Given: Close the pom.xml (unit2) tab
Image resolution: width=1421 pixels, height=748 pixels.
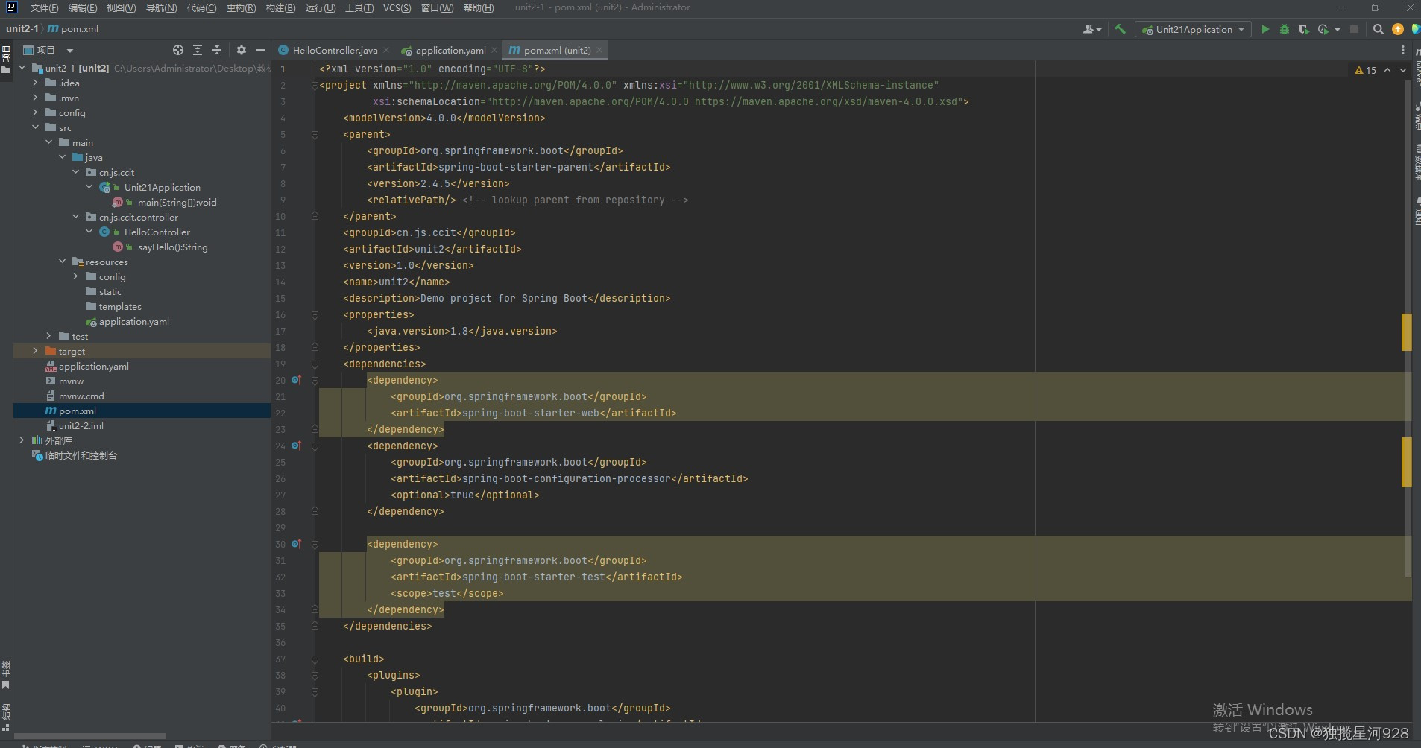Looking at the screenshot, I should click(x=599, y=50).
